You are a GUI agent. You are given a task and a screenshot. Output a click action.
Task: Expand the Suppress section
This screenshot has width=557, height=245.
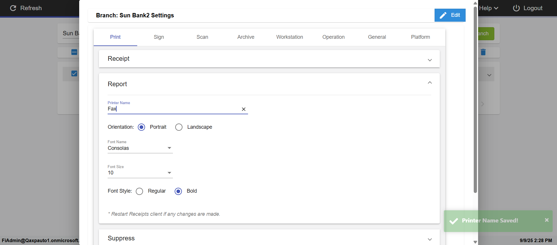(430, 240)
